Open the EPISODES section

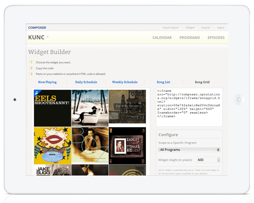point(216,37)
